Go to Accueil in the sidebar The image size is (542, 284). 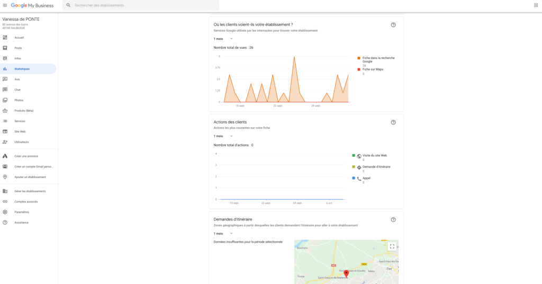pyautogui.click(x=19, y=38)
